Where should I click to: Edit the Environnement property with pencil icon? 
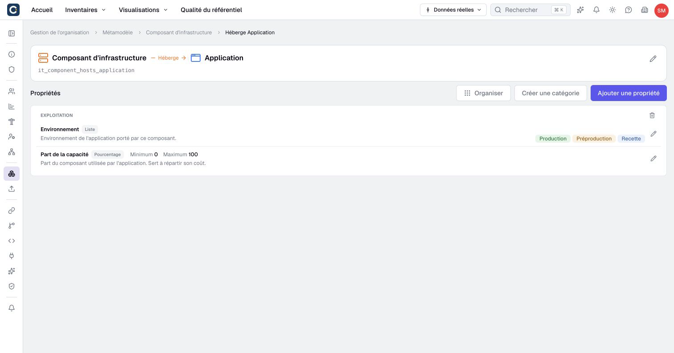click(653, 134)
